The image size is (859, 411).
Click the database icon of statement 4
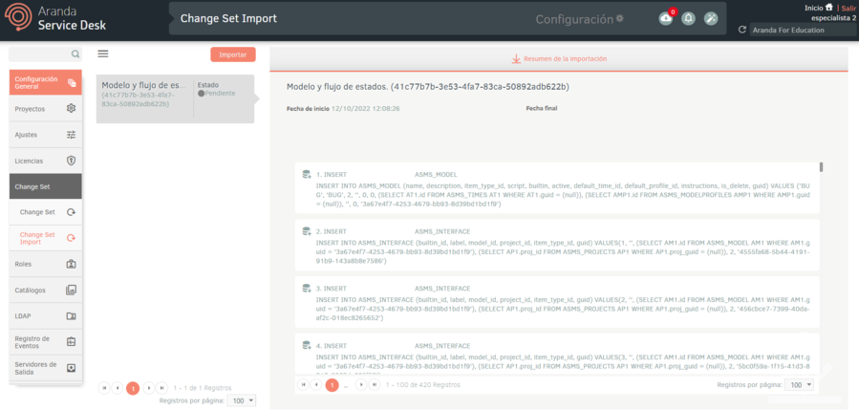[307, 345]
